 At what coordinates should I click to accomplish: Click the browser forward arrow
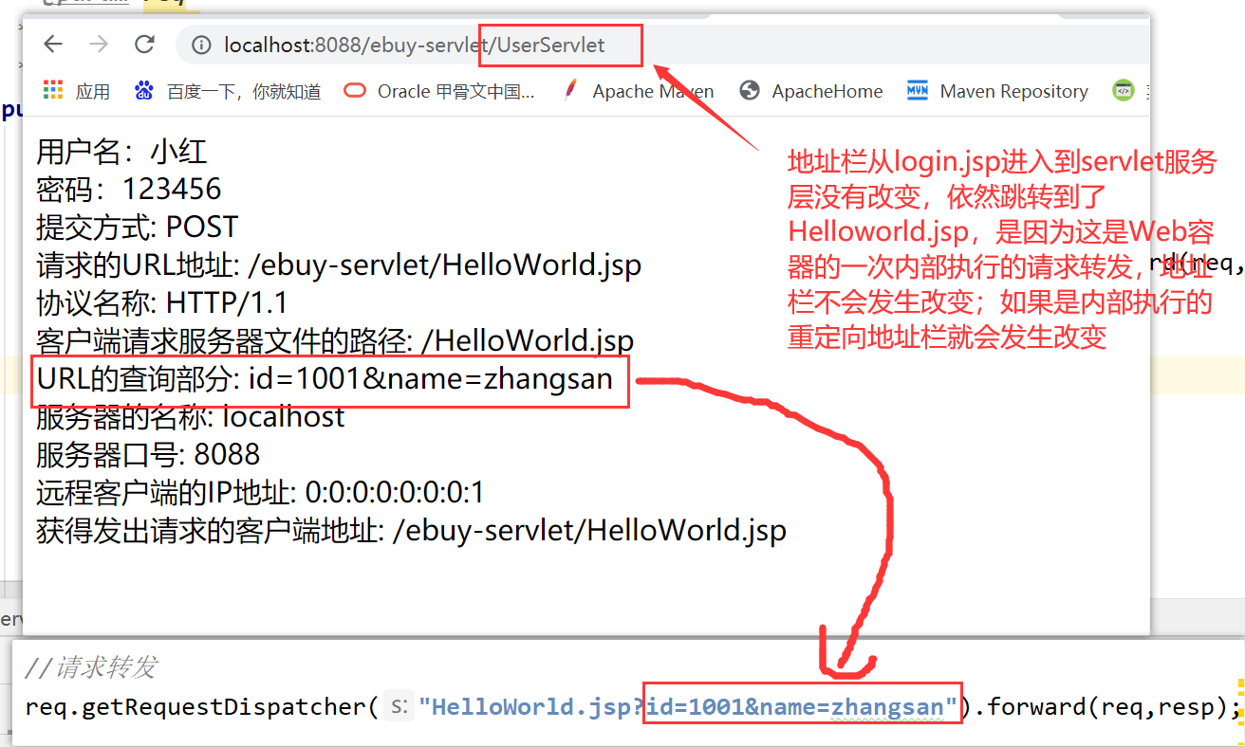point(99,44)
